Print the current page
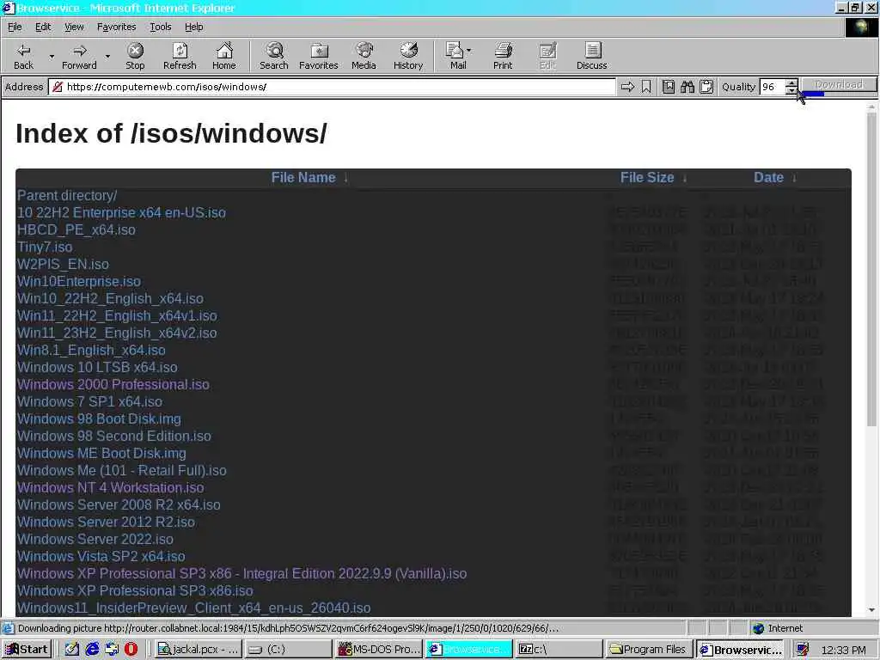The image size is (880, 660). [x=503, y=56]
